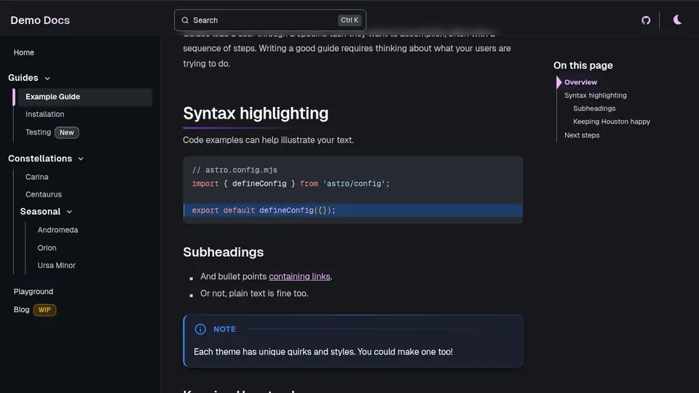
Task: Navigate to the Andromeda page
Action: [x=58, y=230]
